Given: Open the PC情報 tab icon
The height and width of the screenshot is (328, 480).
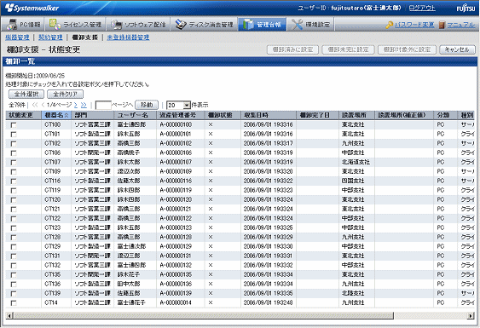Looking at the screenshot, I should (x=13, y=24).
